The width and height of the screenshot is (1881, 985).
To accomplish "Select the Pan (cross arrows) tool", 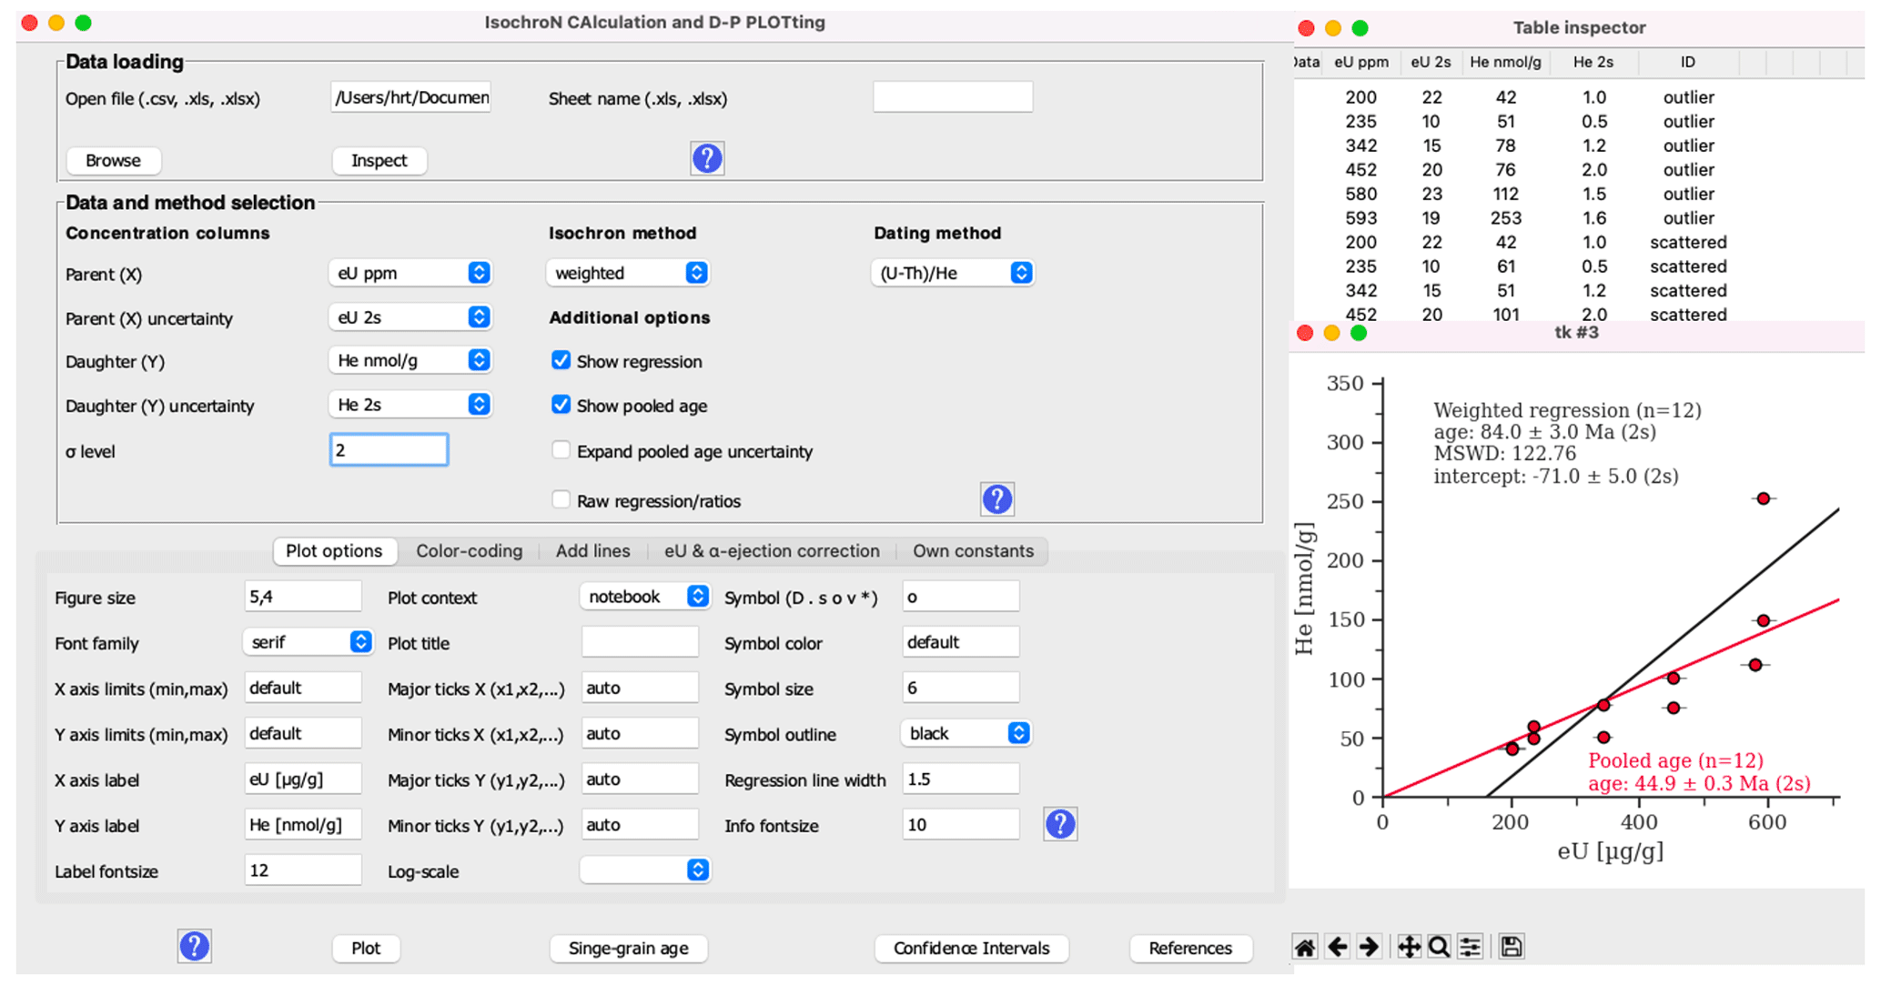I will pyautogui.click(x=1408, y=947).
